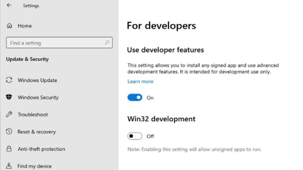Click the back arrow at top left
This screenshot has height=170, width=303.
pyautogui.click(x=9, y=5)
